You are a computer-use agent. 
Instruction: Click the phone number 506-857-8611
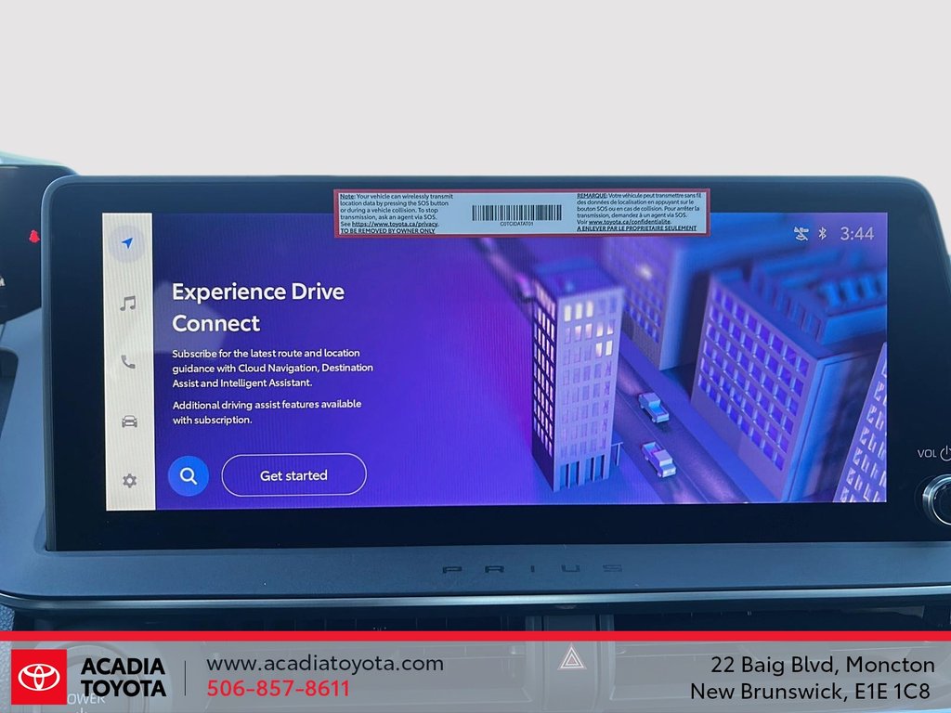(278, 689)
